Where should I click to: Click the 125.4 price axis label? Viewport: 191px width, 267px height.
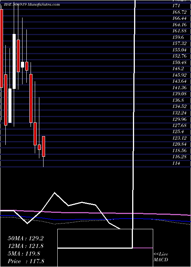click(178, 132)
